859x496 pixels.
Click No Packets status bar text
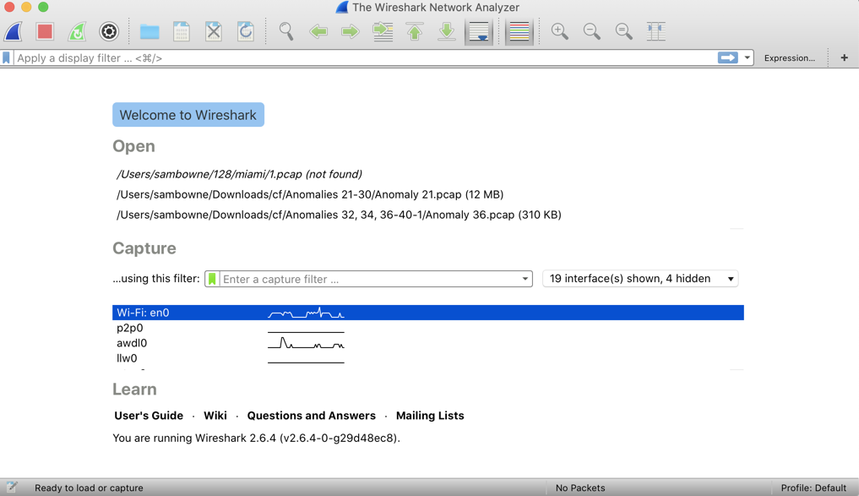(x=580, y=488)
